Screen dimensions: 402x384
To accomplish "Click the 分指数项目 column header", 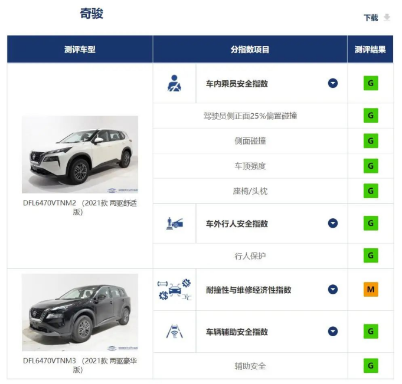I will click(250, 49).
